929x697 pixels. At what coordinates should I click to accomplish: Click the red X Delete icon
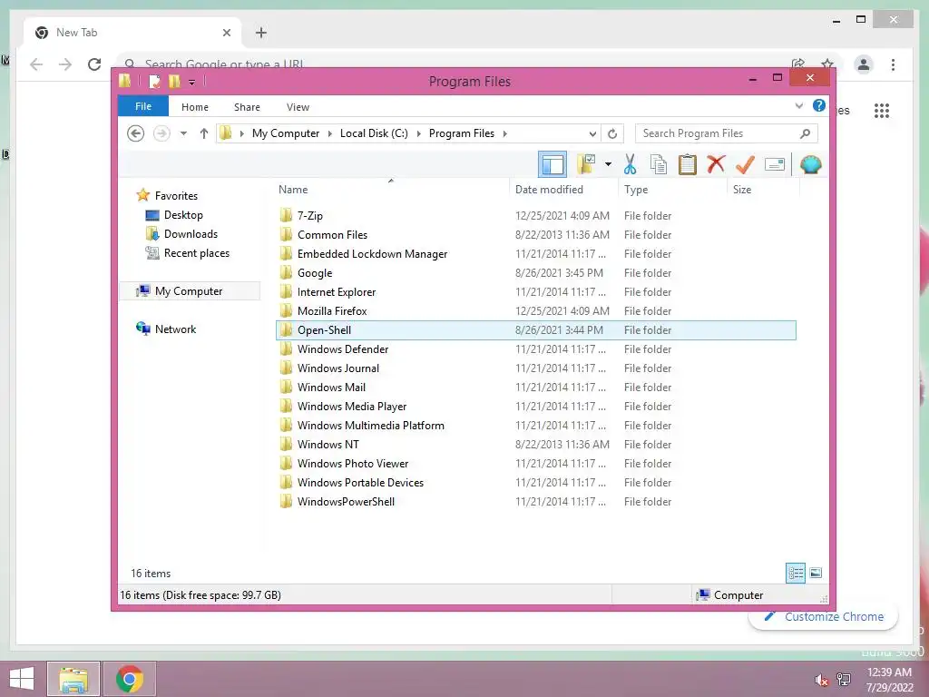point(716,163)
